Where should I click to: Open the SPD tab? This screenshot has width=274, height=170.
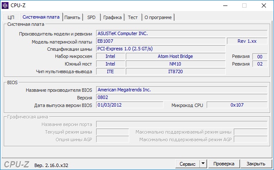click(91, 17)
